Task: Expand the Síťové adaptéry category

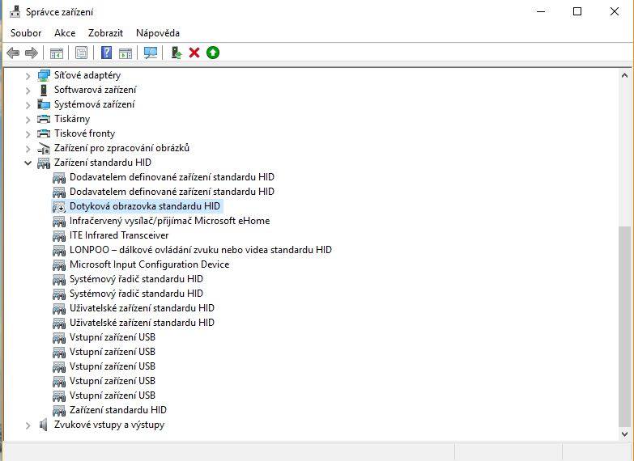Action: 28,76
